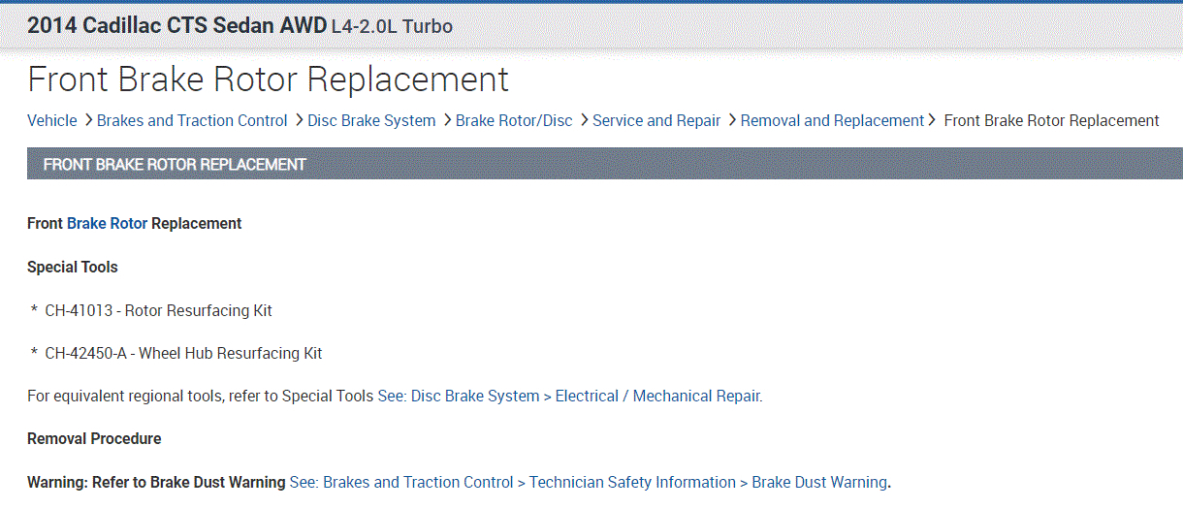Image resolution: width=1183 pixels, height=509 pixels.
Task: Click chevron before Disc Brake System breadcrumb
Action: coord(299,120)
